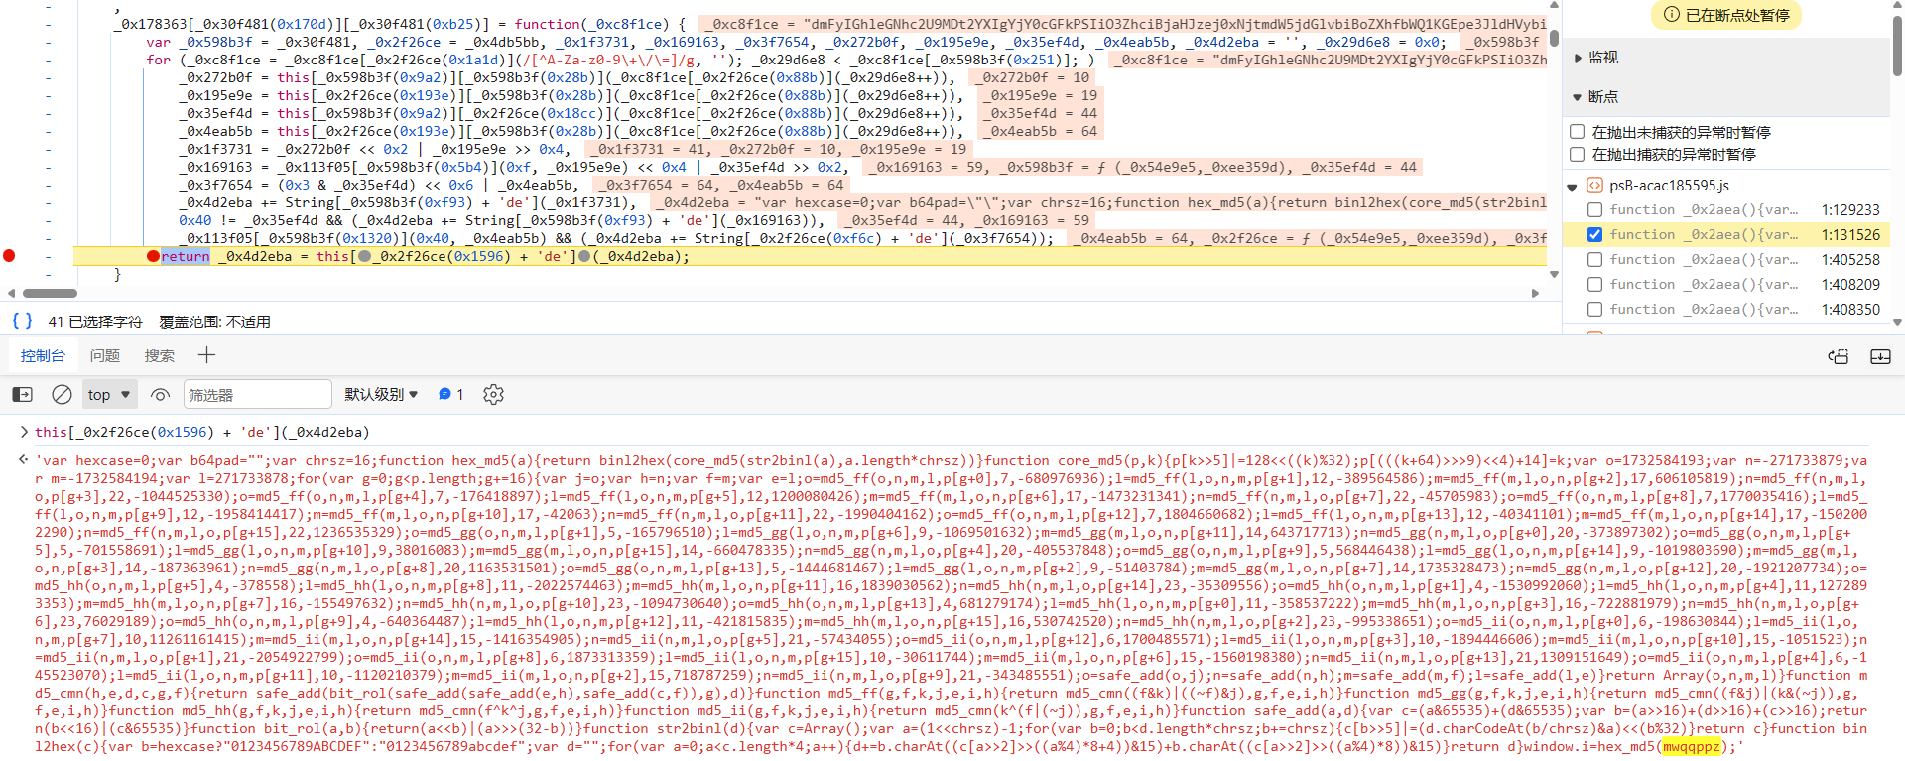The image size is (1905, 761).
Task: Collapse the psB-acac185595.js breakpoint group
Action: click(1573, 187)
